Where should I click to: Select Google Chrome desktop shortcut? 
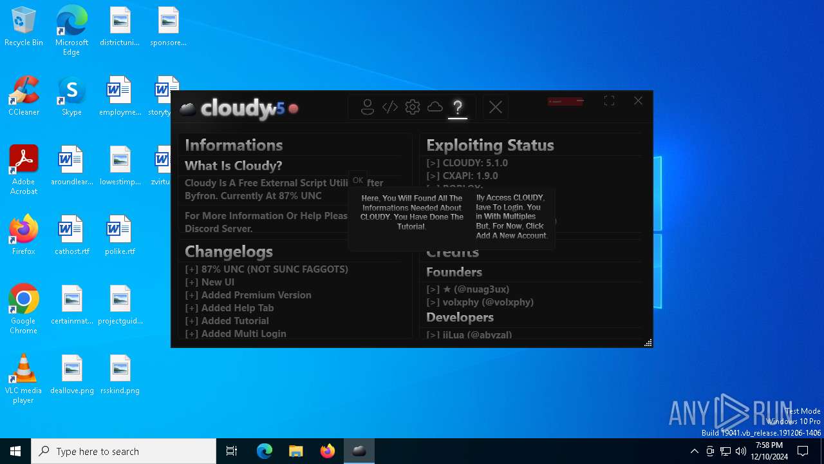pyautogui.click(x=24, y=309)
